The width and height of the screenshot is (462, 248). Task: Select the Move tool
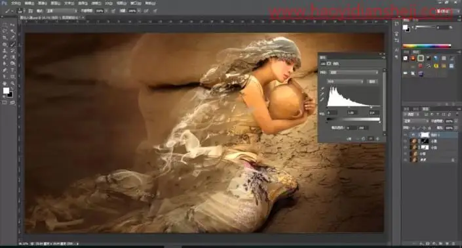click(12, 24)
